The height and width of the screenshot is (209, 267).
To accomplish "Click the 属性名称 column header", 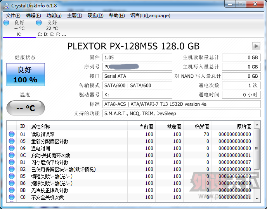I will [x=78, y=126].
